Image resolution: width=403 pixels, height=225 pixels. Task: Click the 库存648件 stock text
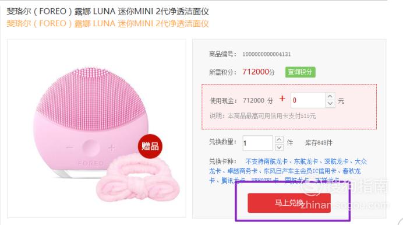pyautogui.click(x=319, y=143)
